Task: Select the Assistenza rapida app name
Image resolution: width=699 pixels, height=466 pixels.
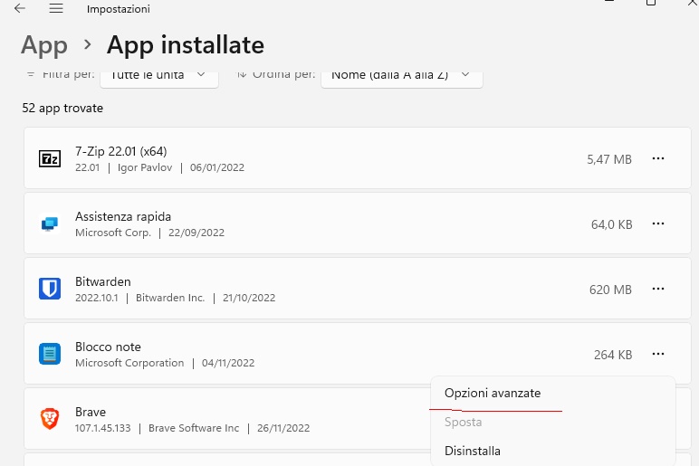Action: click(123, 216)
